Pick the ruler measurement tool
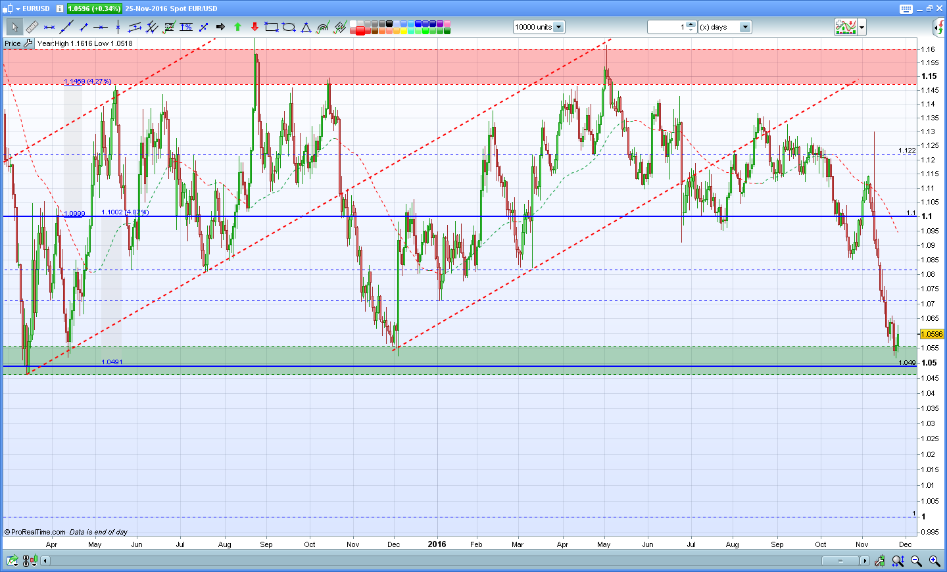947x572 pixels. (32, 27)
